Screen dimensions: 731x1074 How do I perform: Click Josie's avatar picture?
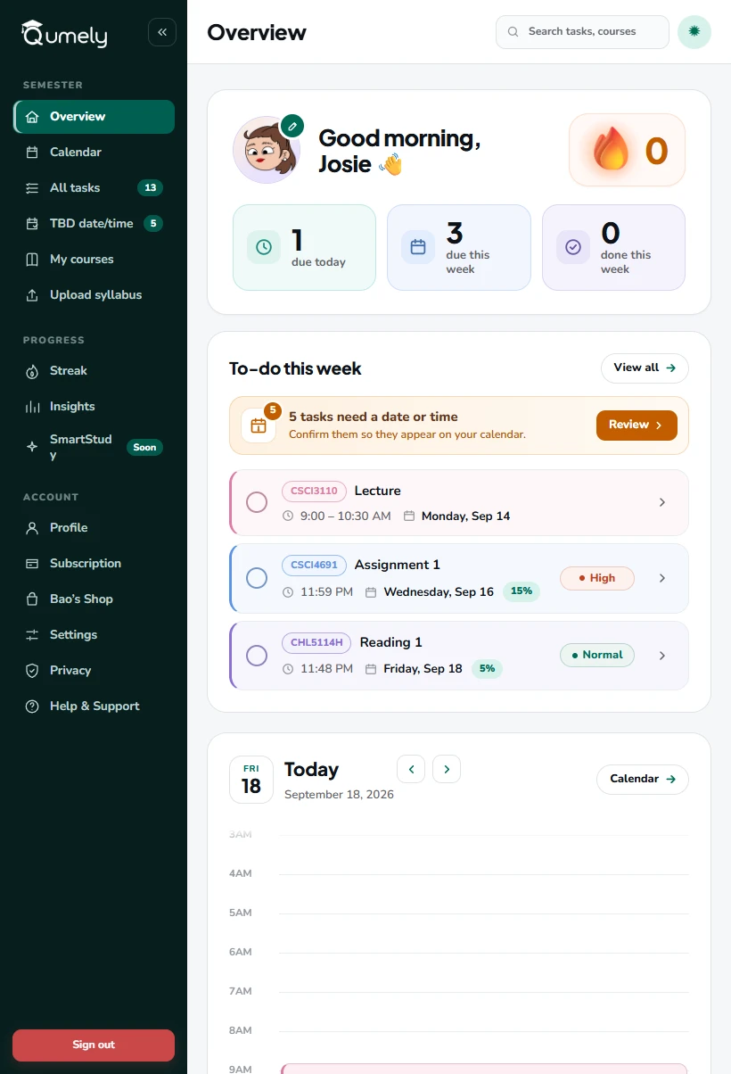267,150
